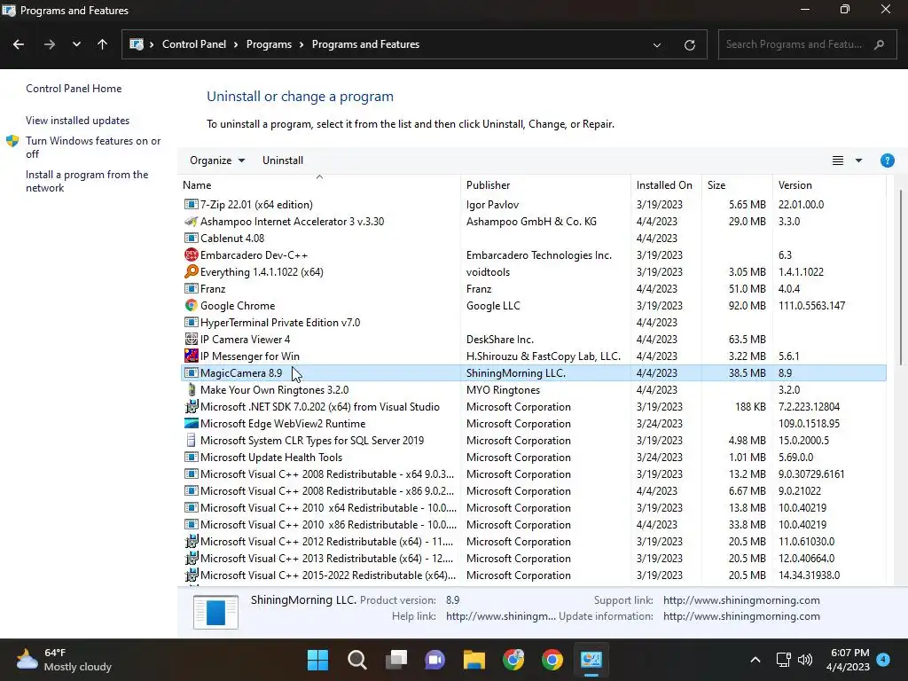
Task: Select SQL Server CLR Types icon
Action: tap(192, 440)
